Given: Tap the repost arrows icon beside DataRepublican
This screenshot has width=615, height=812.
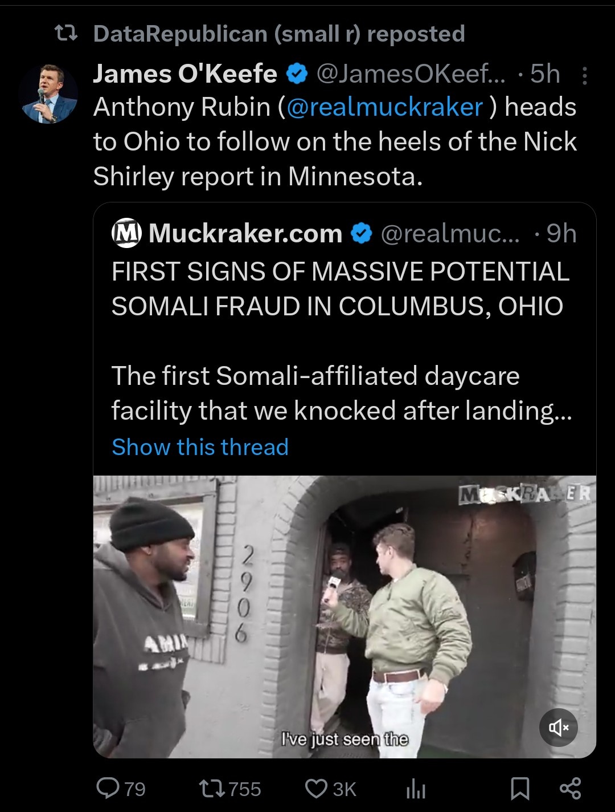Looking at the screenshot, I should pyautogui.click(x=65, y=34).
